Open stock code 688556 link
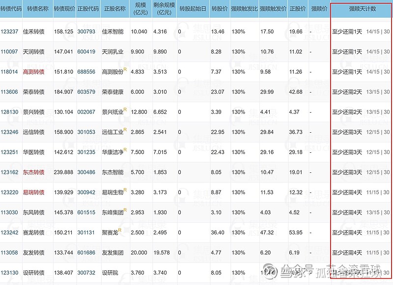Viewport: 393px width, 285px height. click(86, 72)
